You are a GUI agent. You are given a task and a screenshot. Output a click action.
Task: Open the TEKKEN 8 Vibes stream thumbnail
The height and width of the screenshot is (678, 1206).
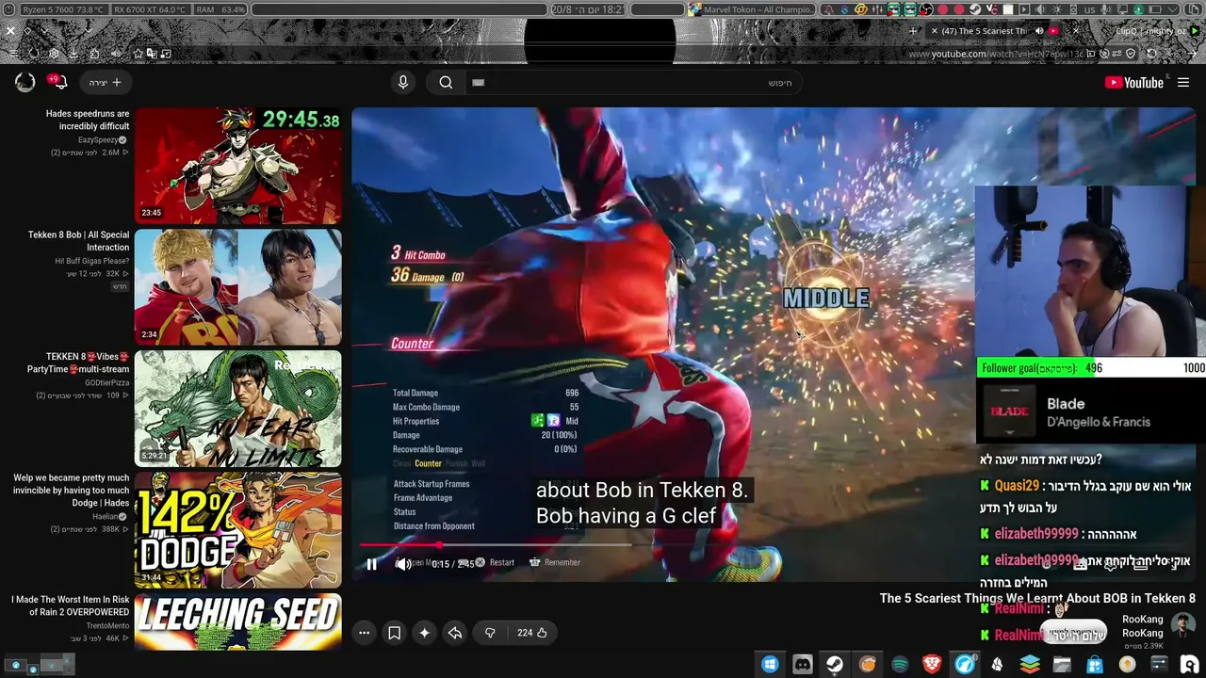pyautogui.click(x=238, y=409)
